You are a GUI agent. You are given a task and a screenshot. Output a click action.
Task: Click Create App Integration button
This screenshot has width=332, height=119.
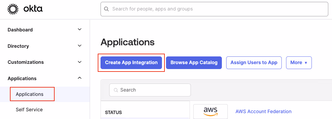[x=131, y=63]
